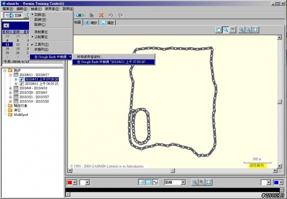Screen dimensions: 287x199
Task: Select the 2010/4/11 上午 06:05:25 activity
Action: coord(42,84)
